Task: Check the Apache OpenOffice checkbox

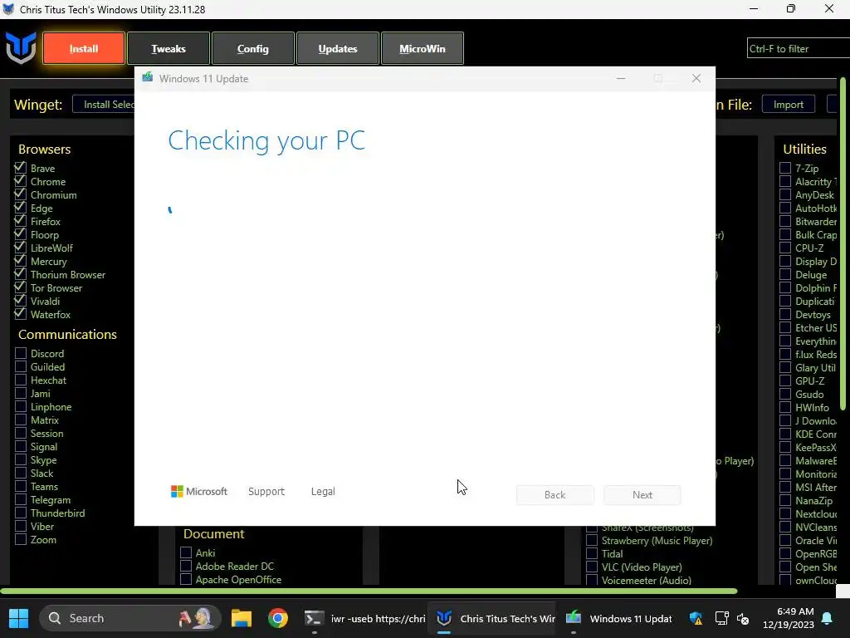Action: click(x=186, y=579)
